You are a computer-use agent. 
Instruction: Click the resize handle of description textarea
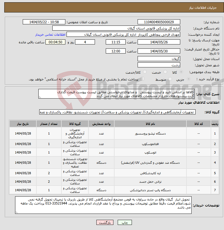click(40, 97)
